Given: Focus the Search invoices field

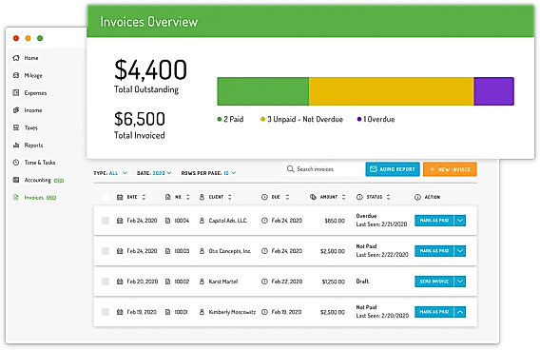Looking at the screenshot, I should pyautogui.click(x=322, y=169).
